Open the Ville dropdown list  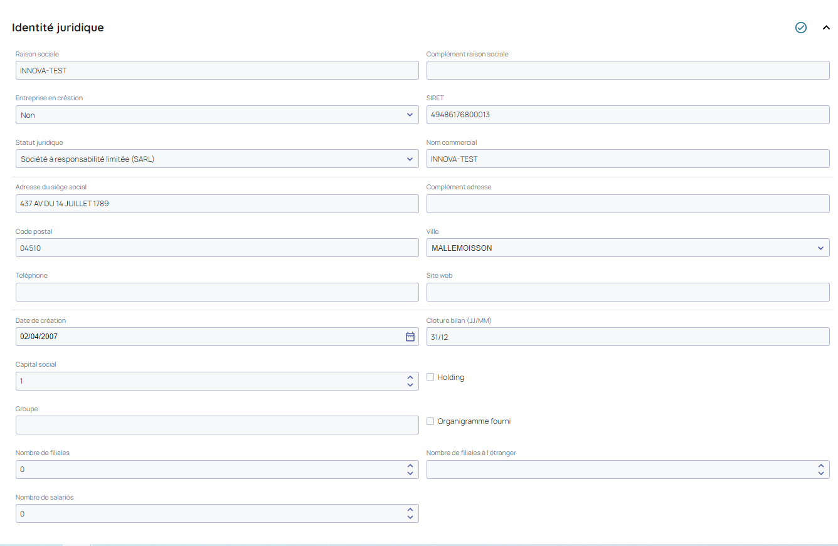point(627,248)
